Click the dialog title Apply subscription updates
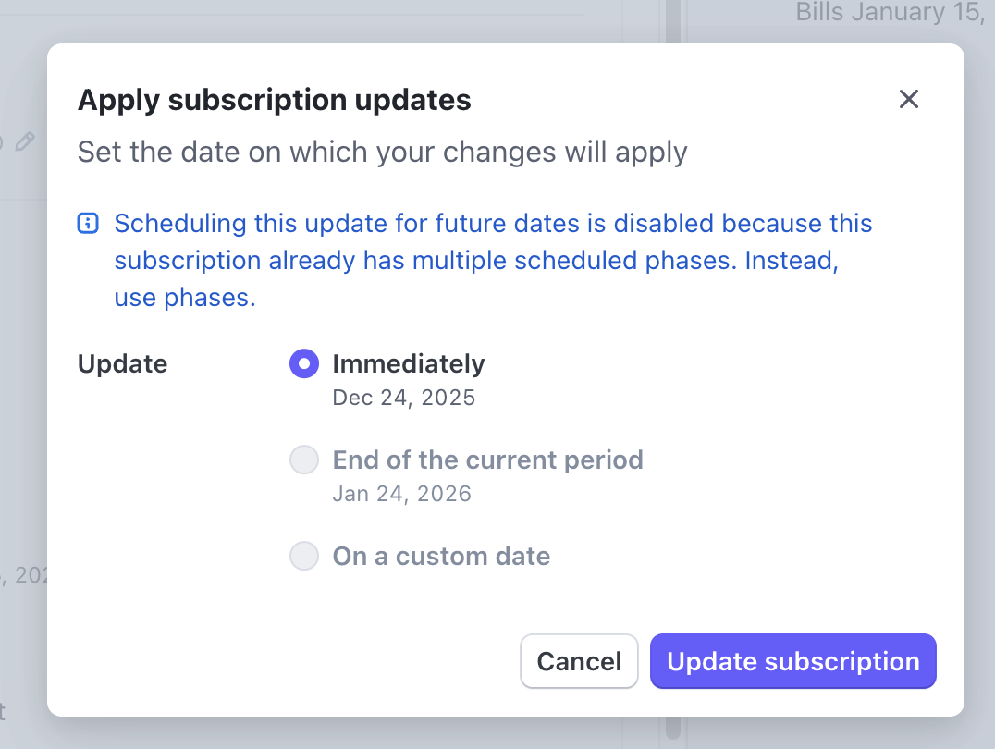This screenshot has height=749, width=995. click(275, 100)
